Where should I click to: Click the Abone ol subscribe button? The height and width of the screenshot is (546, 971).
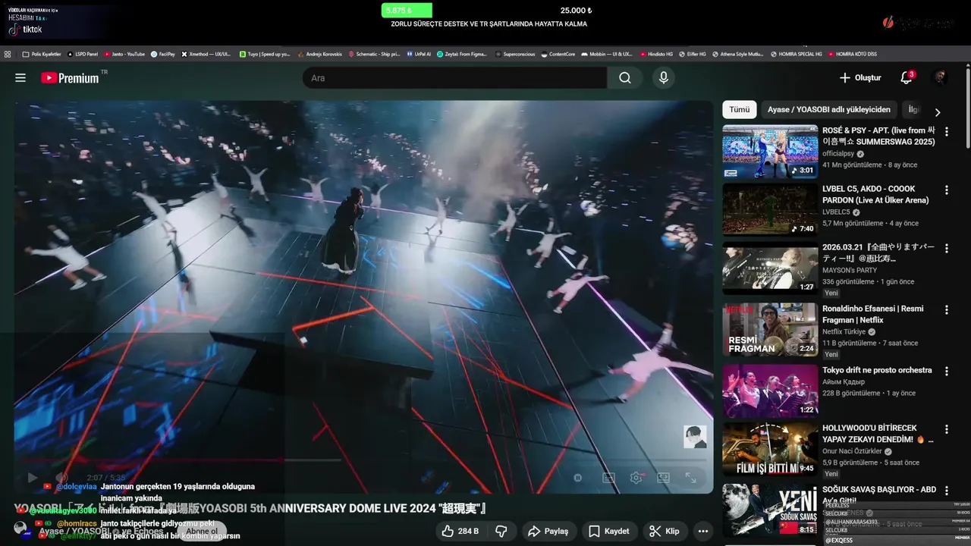[x=203, y=532]
